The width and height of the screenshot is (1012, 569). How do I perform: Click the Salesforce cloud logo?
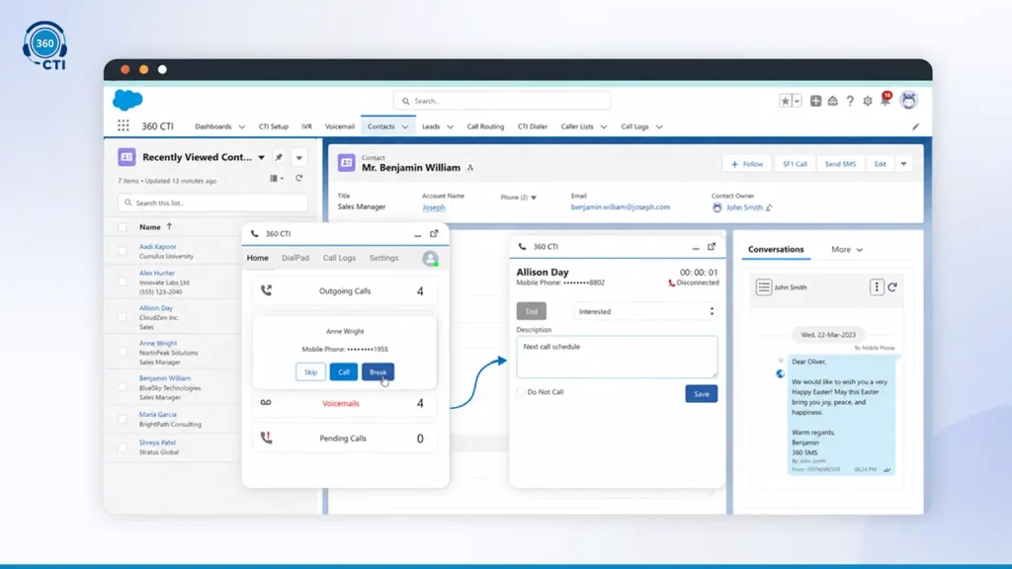[x=127, y=100]
